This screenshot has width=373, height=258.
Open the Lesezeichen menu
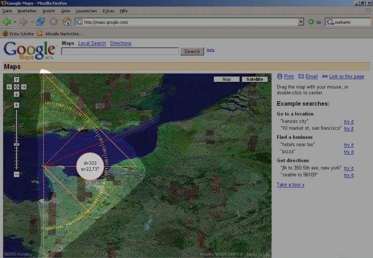(x=86, y=11)
